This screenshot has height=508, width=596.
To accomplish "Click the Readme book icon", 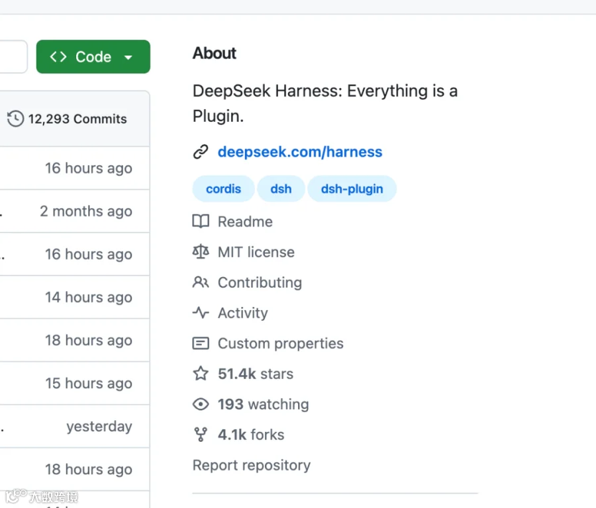I will 201,222.
